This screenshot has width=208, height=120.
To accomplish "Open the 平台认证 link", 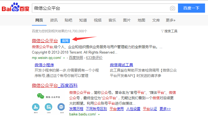I will (x=150, y=109).
